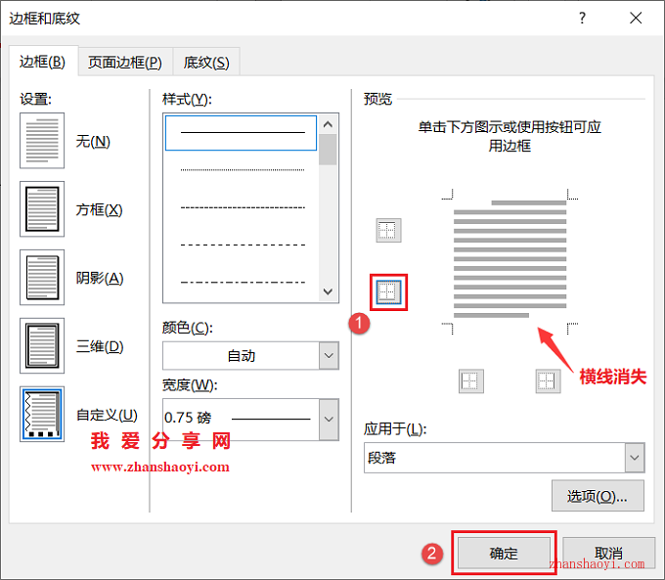The height and width of the screenshot is (580, 665).
Task: Click the style list scrollbar thumb
Action: (x=328, y=150)
